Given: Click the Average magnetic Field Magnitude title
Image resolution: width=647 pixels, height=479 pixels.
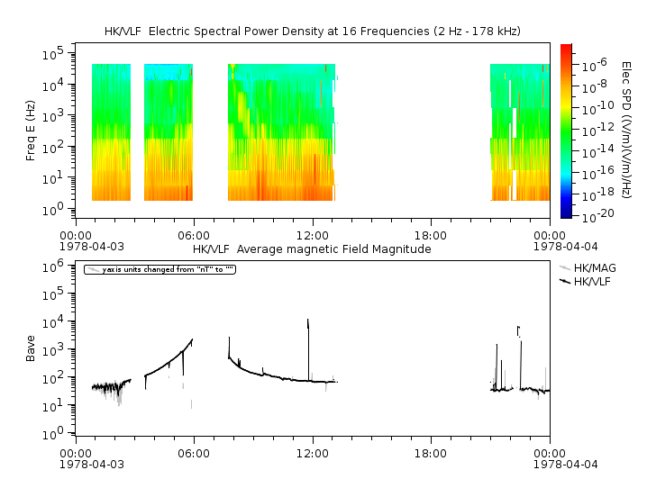Looking at the screenshot, I should (x=312, y=249).
